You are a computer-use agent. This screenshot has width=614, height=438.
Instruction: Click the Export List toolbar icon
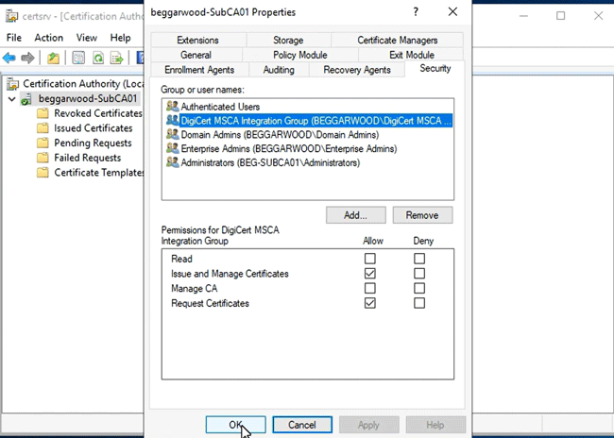point(117,58)
